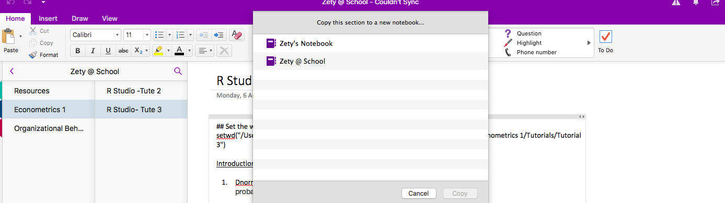Select the Econometrics 1 section
Screen dimensions: 725x203
49,110
